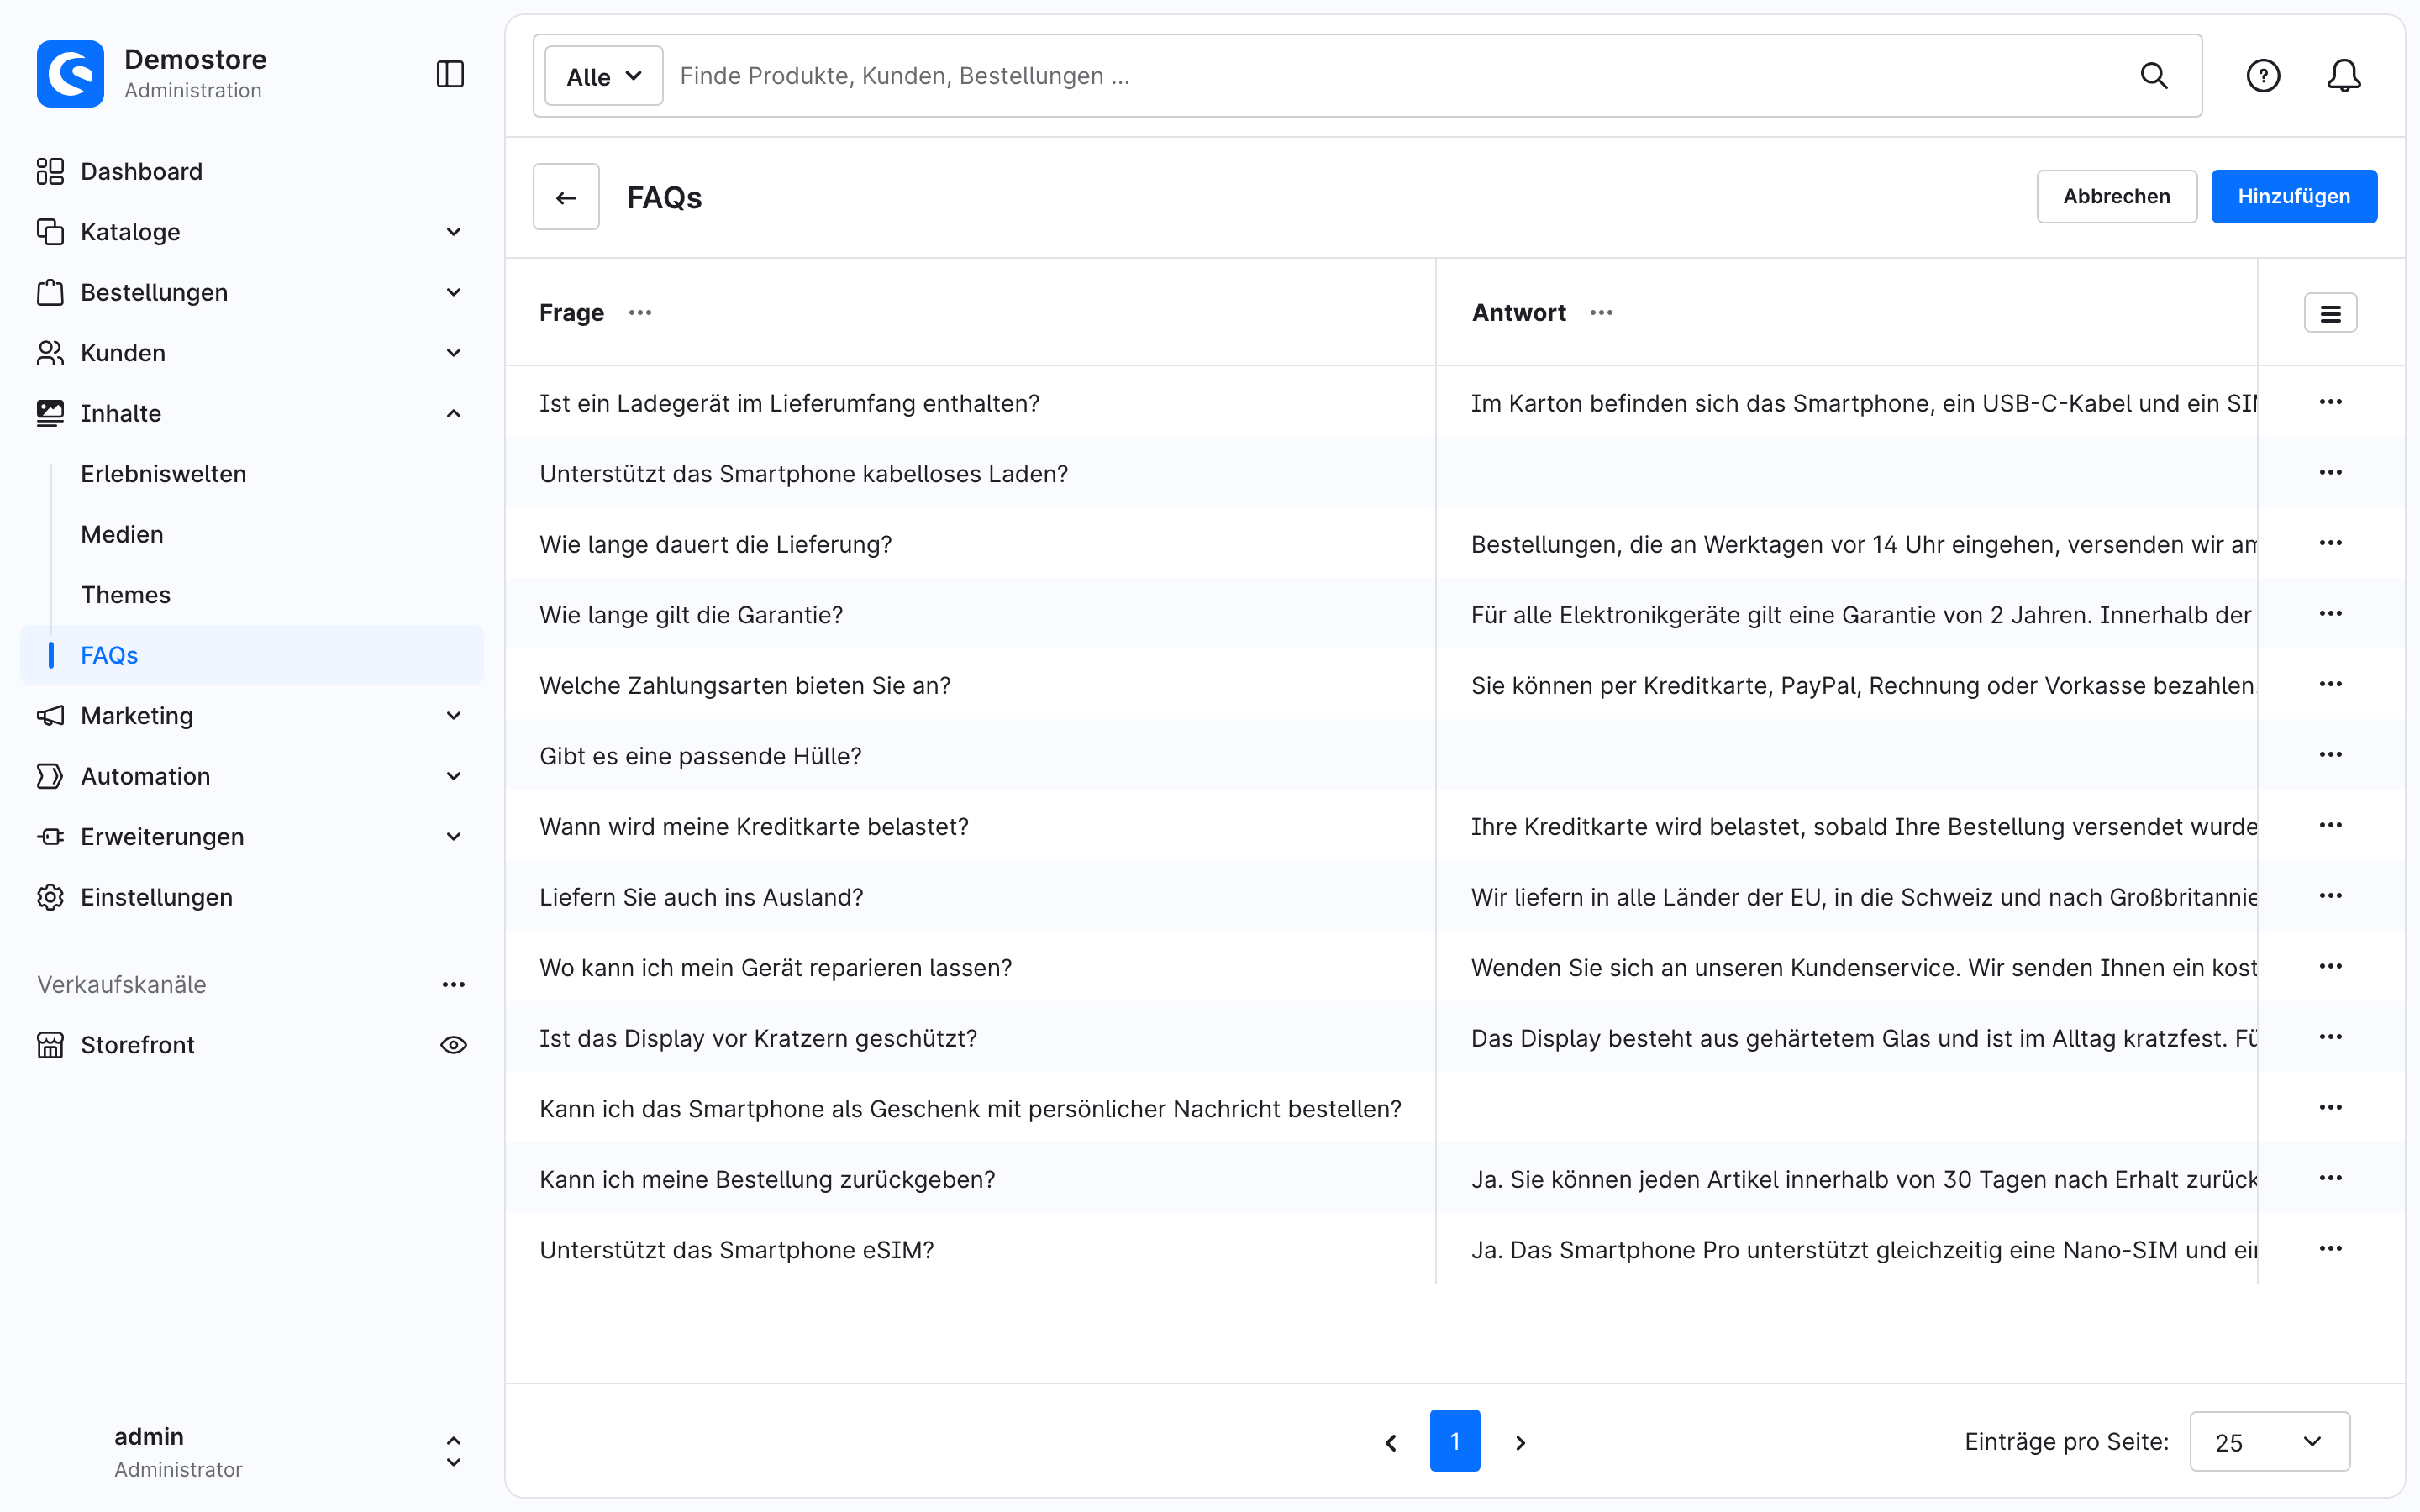Go to the previous page arrow

(1390, 1442)
